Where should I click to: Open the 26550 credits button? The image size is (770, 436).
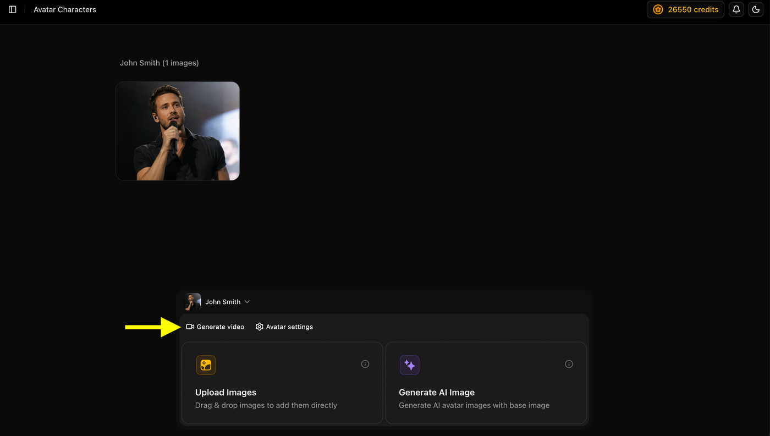click(685, 9)
